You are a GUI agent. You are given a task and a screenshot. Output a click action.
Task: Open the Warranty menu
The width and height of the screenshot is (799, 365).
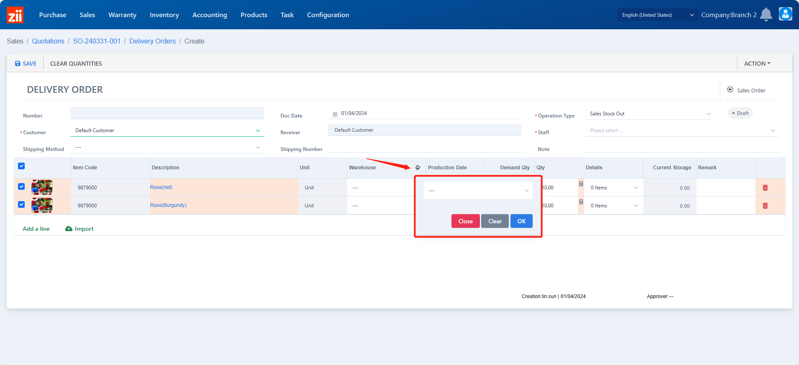pyautogui.click(x=122, y=15)
